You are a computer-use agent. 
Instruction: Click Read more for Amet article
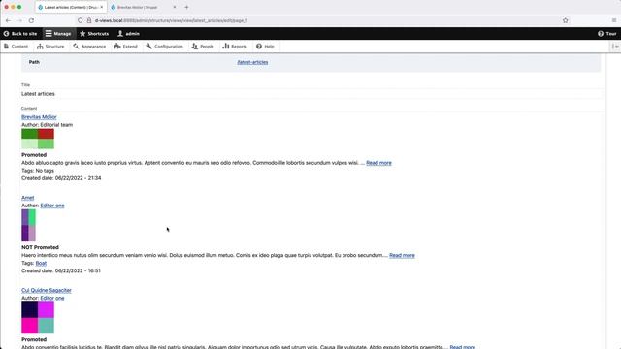click(x=402, y=255)
